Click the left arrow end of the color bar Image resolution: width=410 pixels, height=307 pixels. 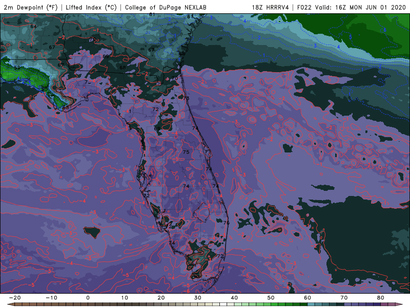tap(10, 304)
